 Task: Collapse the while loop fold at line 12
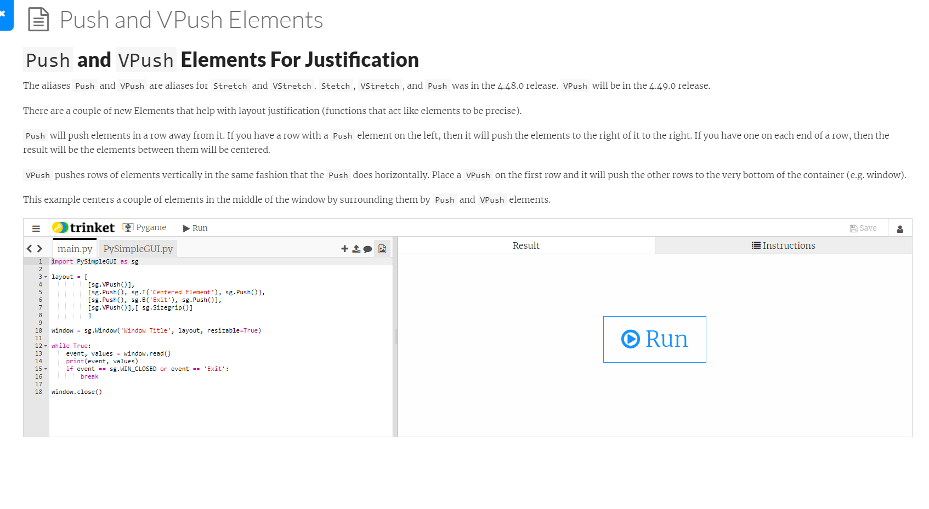(x=46, y=346)
